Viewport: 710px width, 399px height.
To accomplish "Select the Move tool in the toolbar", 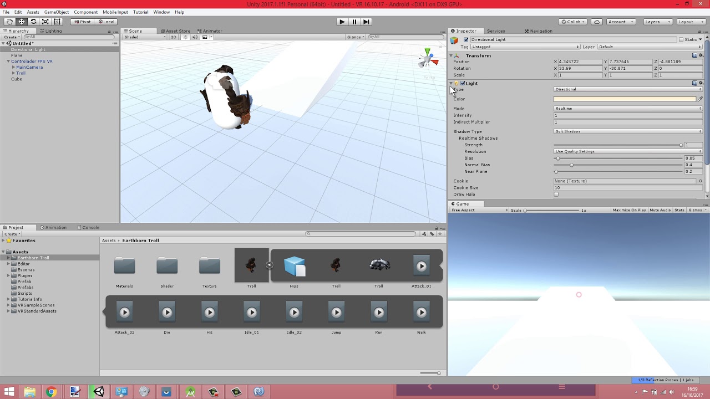I will pyautogui.click(x=22, y=22).
